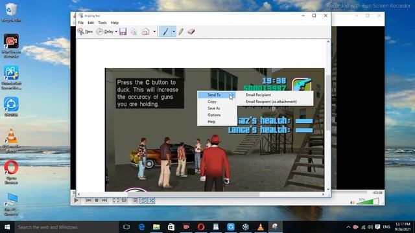Choose Save As in the context menu

tap(217, 108)
